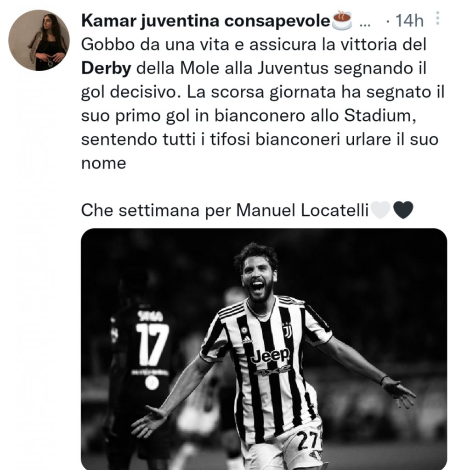The width and height of the screenshot is (453, 470).
Task: Open the black-and-white Locatelli photo
Action: coord(264,349)
